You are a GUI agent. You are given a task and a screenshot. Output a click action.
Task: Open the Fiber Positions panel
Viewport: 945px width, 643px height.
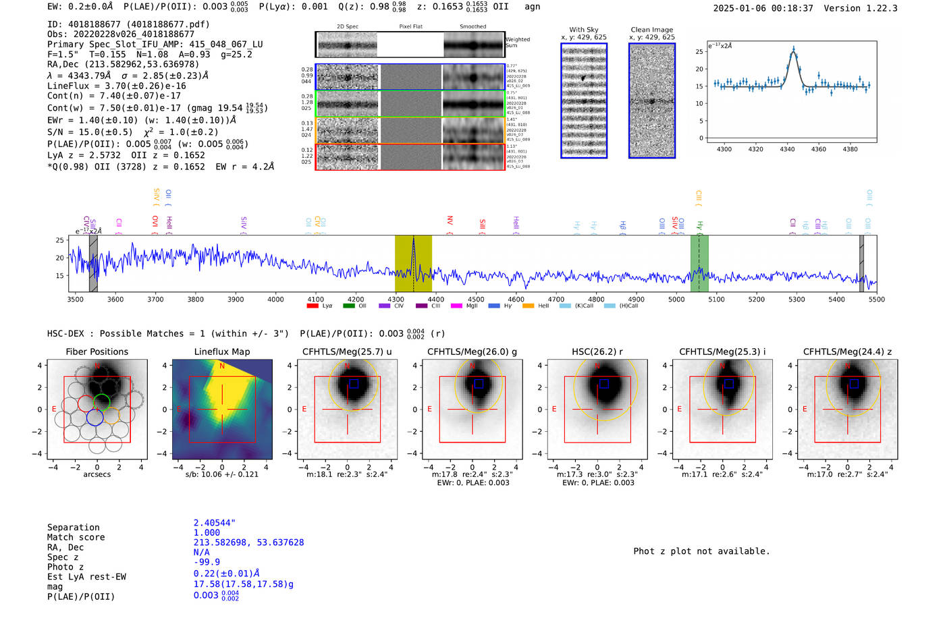[97, 410]
